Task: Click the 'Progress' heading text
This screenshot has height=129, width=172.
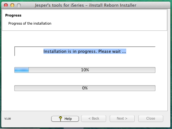Action: click(13, 15)
